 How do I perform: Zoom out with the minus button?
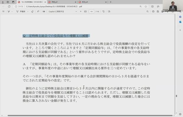[x=76, y=12]
